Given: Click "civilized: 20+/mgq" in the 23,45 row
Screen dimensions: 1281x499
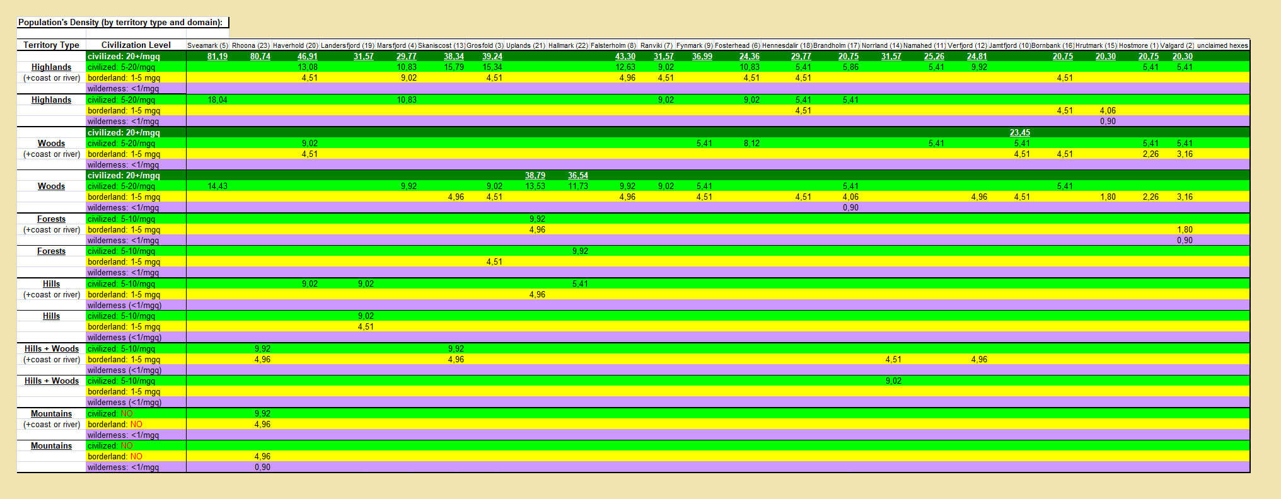Looking at the screenshot, I should 124,132.
